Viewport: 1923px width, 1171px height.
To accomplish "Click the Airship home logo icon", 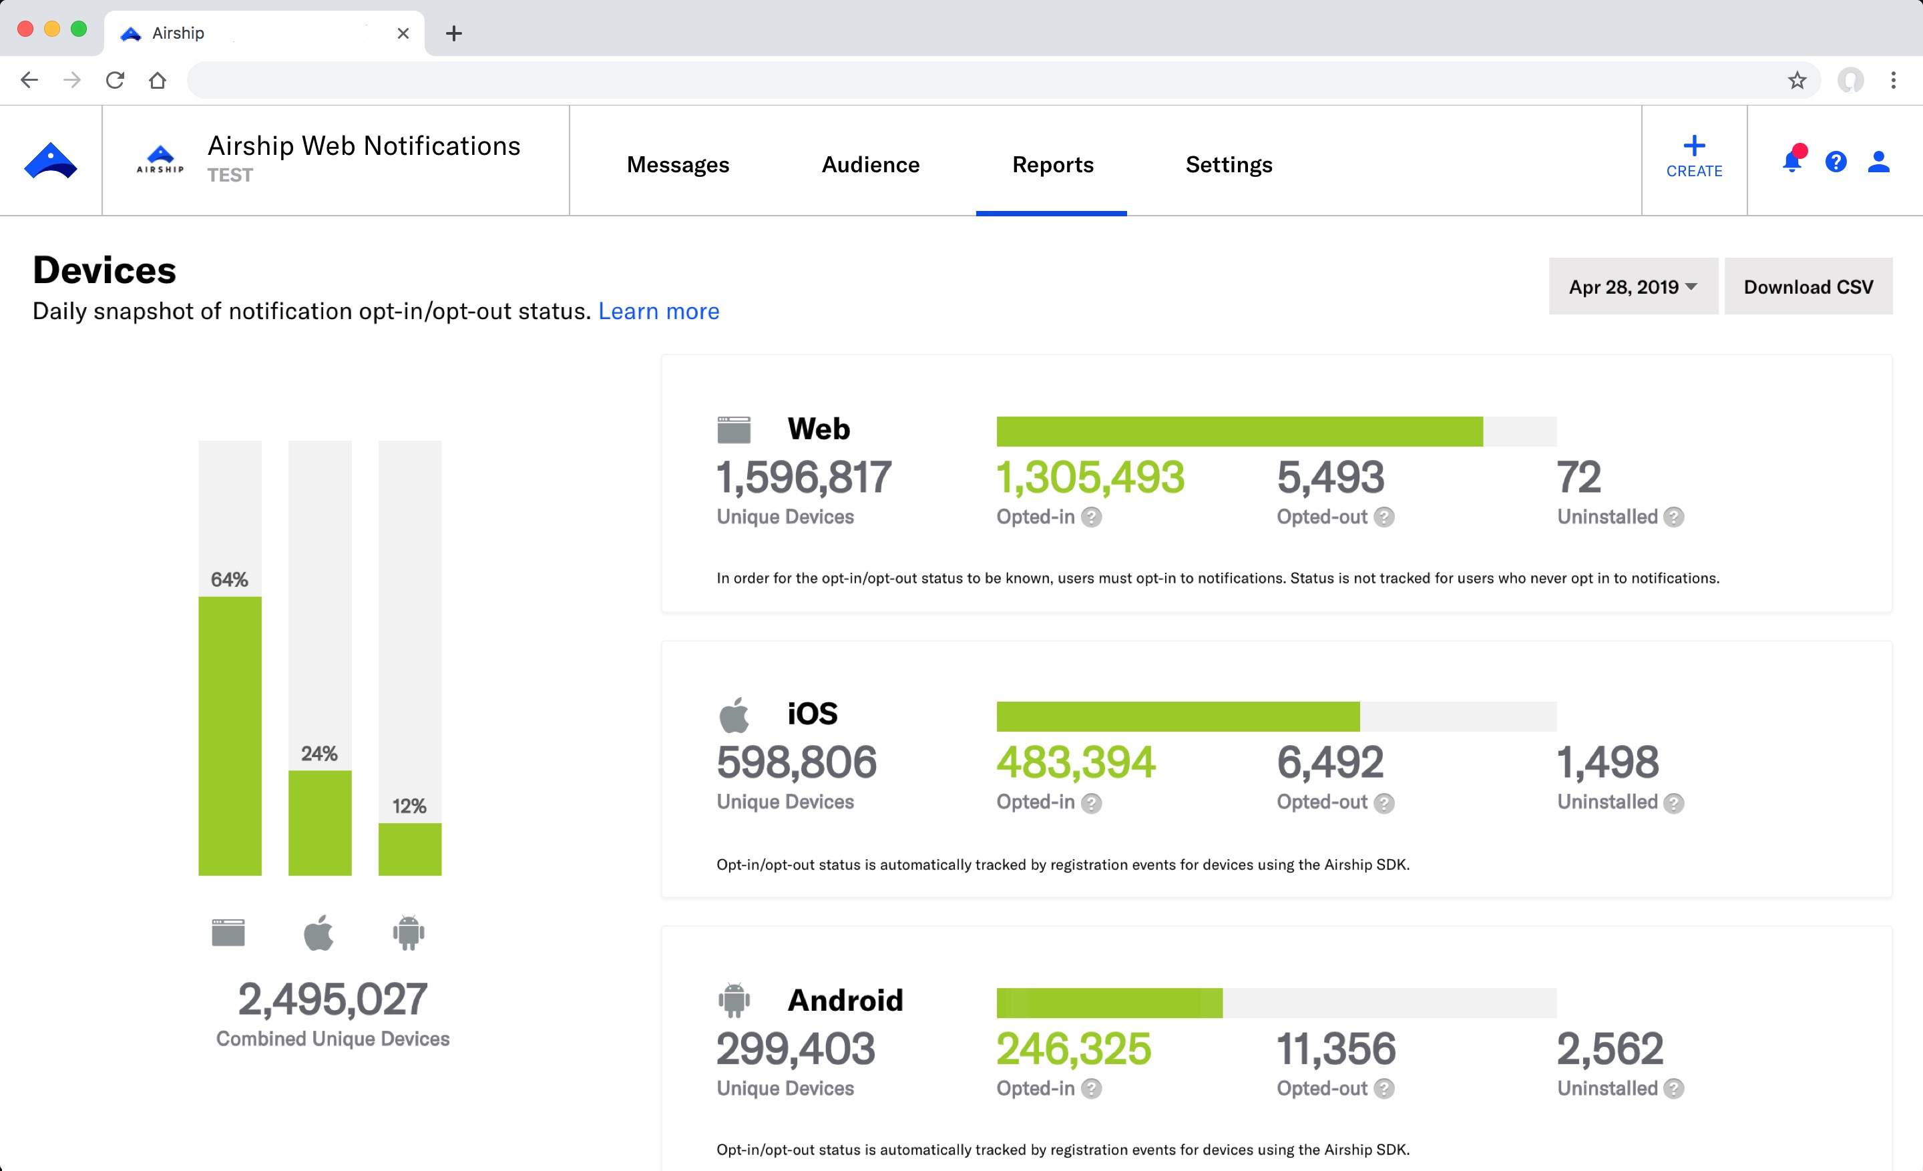I will 51,161.
